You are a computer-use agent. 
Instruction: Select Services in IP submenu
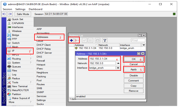(x=50, y=96)
